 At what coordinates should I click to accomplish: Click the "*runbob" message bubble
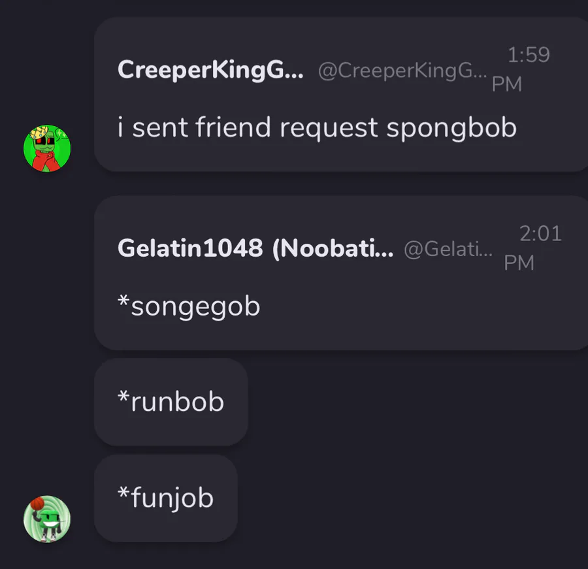171,402
